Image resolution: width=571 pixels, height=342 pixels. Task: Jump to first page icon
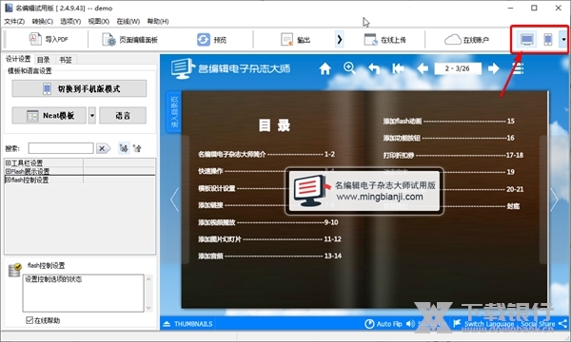(x=398, y=68)
